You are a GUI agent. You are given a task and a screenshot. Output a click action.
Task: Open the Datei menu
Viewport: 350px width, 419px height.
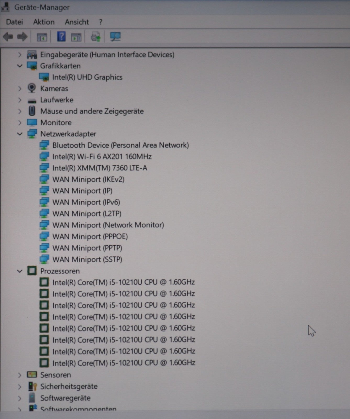click(x=14, y=22)
